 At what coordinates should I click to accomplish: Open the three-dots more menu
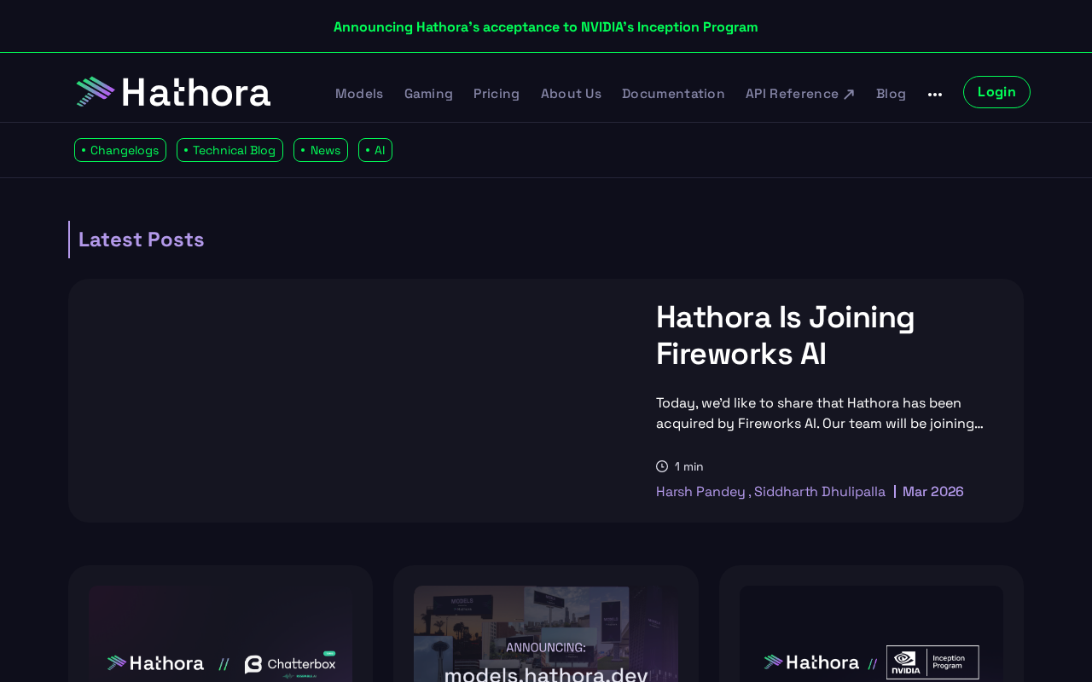click(x=935, y=94)
